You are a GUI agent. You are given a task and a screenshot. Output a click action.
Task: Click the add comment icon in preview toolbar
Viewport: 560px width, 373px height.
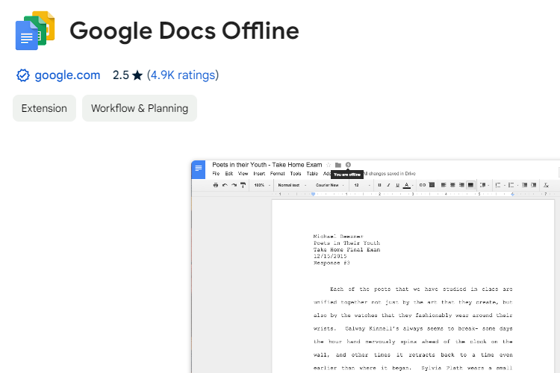click(x=432, y=185)
